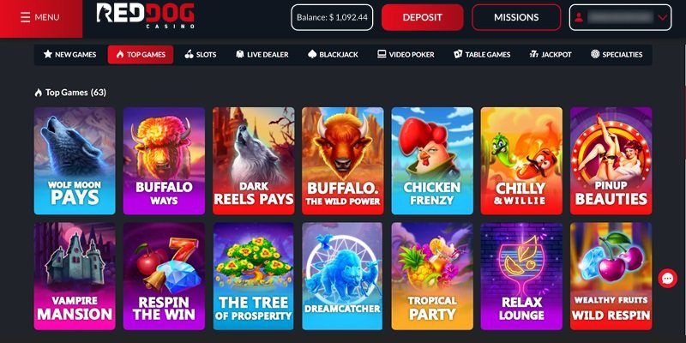
Task: Click the Balance amount box
Action: coord(332,17)
